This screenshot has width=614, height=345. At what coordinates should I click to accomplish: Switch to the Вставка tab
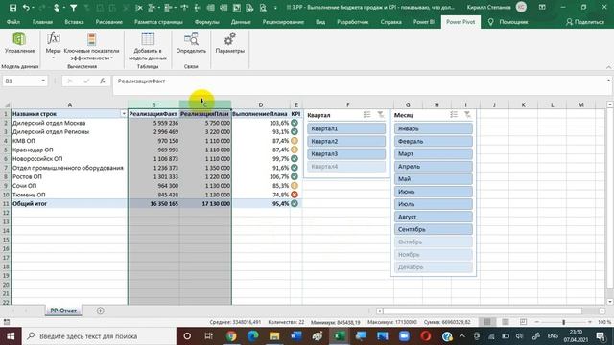[74, 22]
